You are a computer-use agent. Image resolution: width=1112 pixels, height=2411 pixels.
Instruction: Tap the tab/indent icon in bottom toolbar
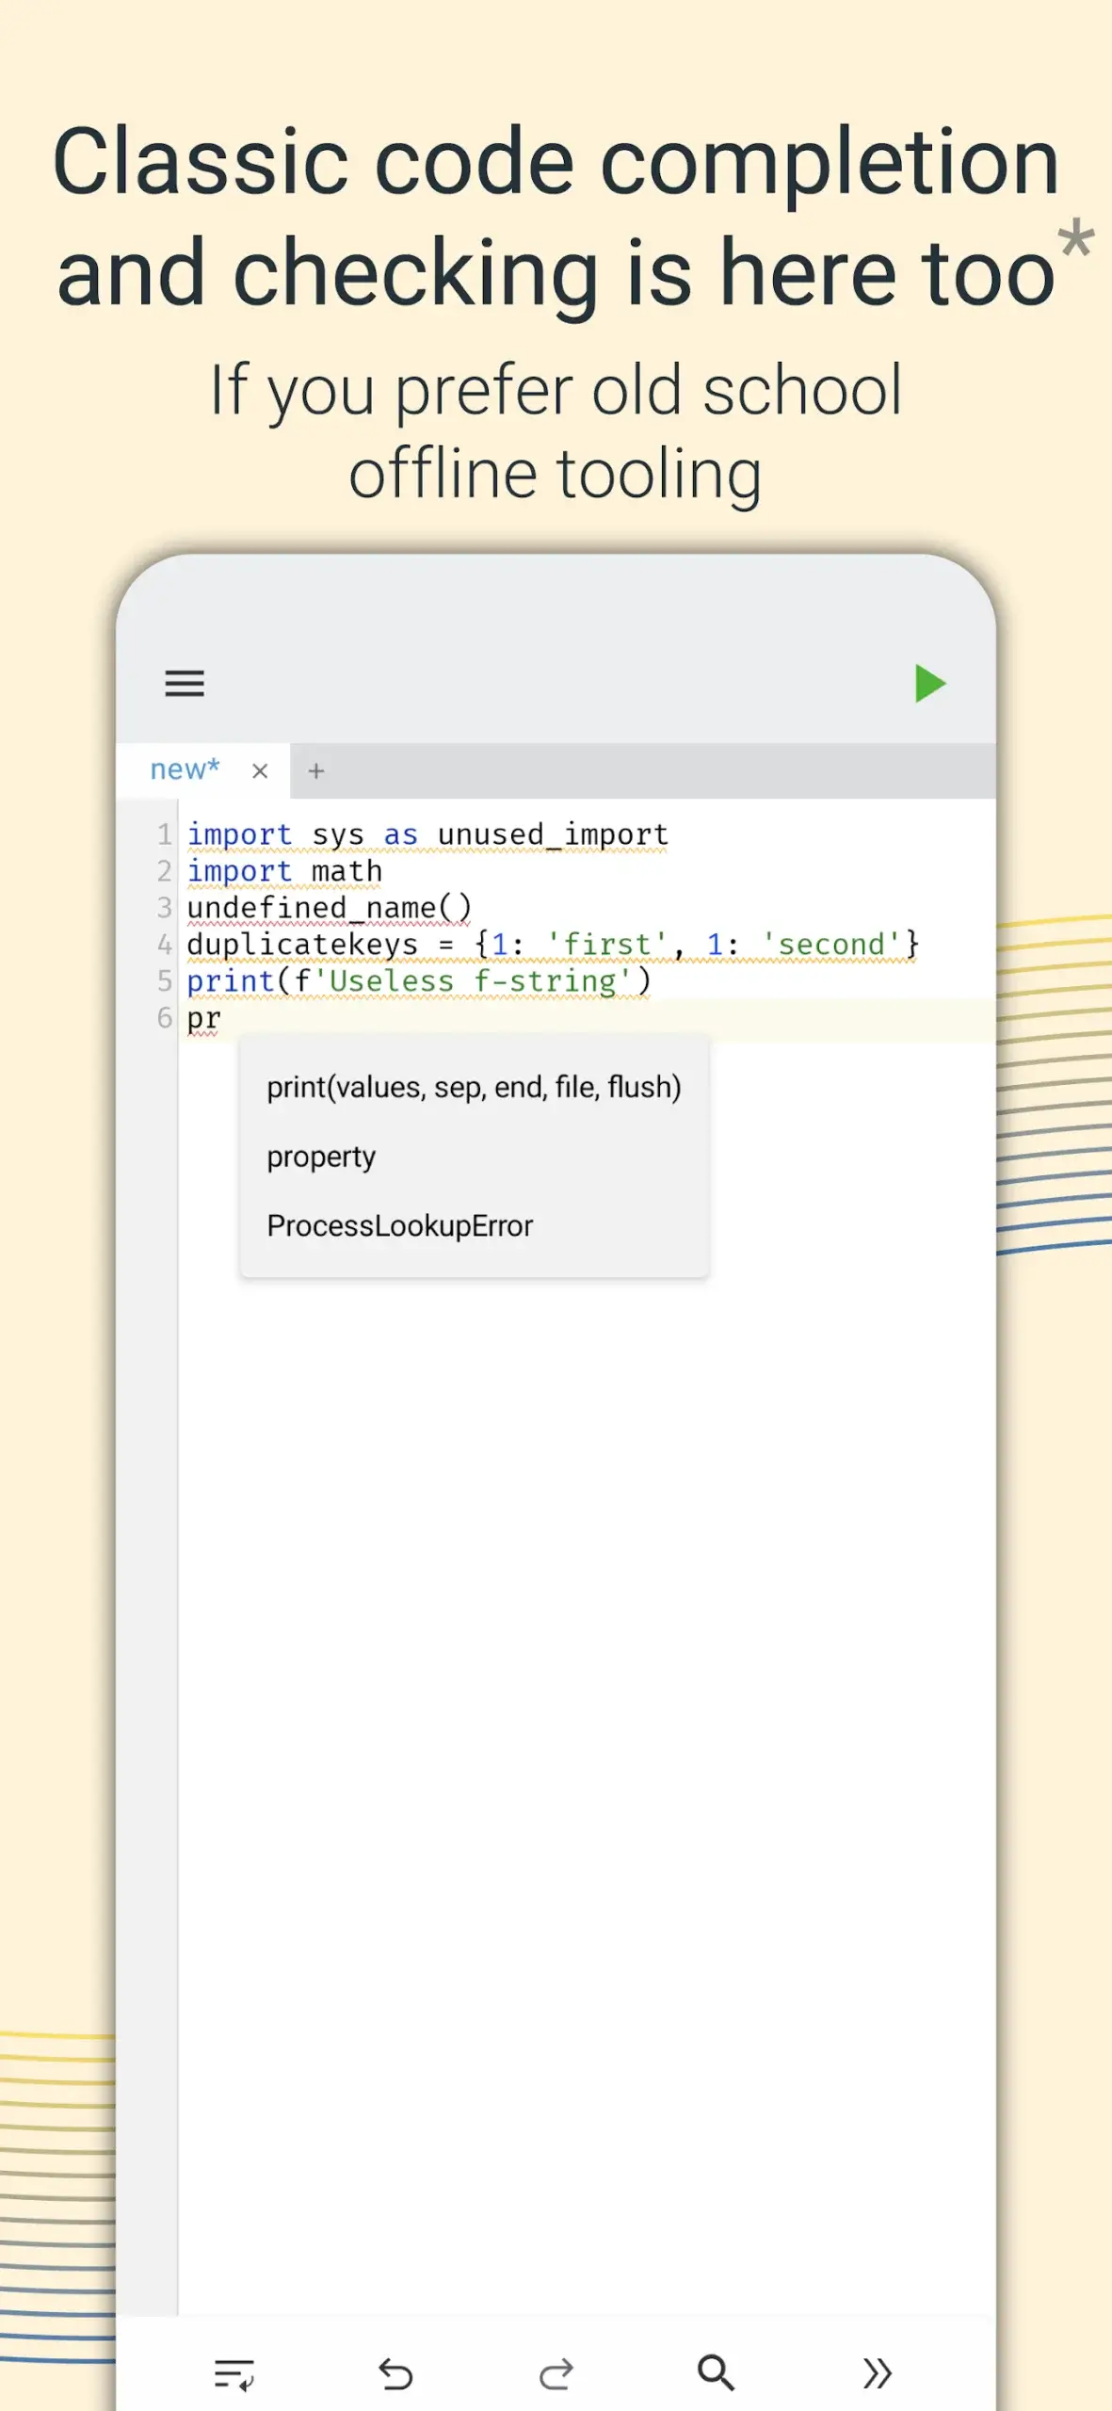234,2373
